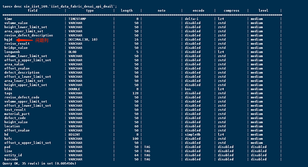Click TAG note in pad row
Screen dimensions: 308x167
[x=147, y=147]
